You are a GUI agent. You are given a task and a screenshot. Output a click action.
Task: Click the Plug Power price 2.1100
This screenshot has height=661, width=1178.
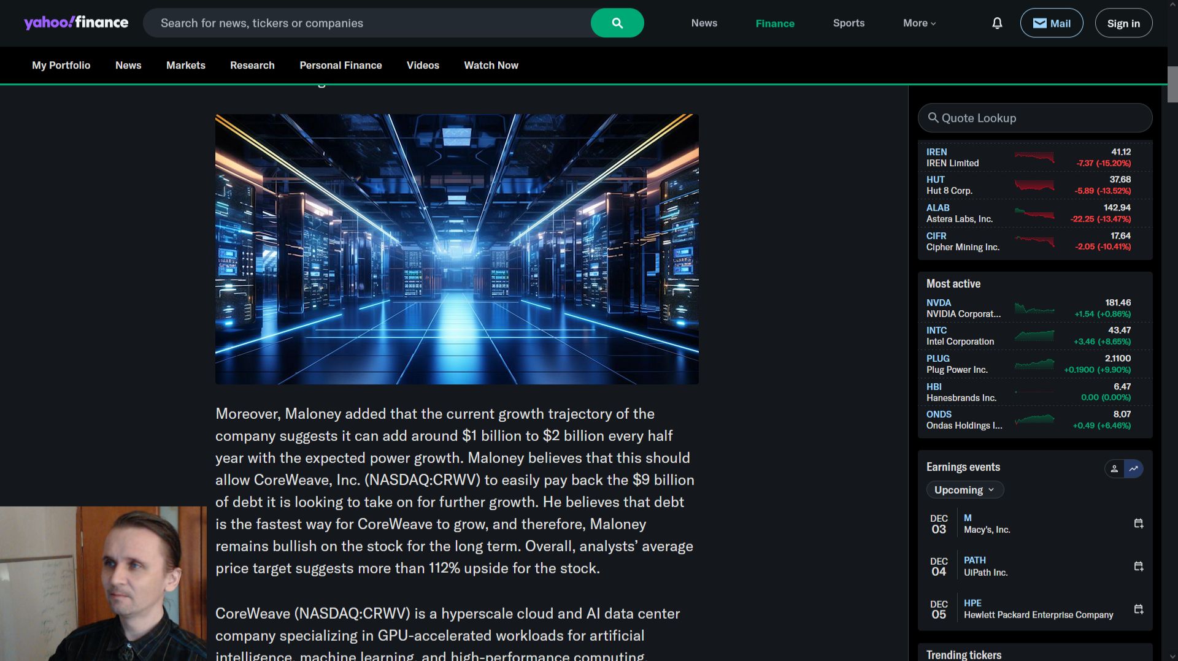1117,358
